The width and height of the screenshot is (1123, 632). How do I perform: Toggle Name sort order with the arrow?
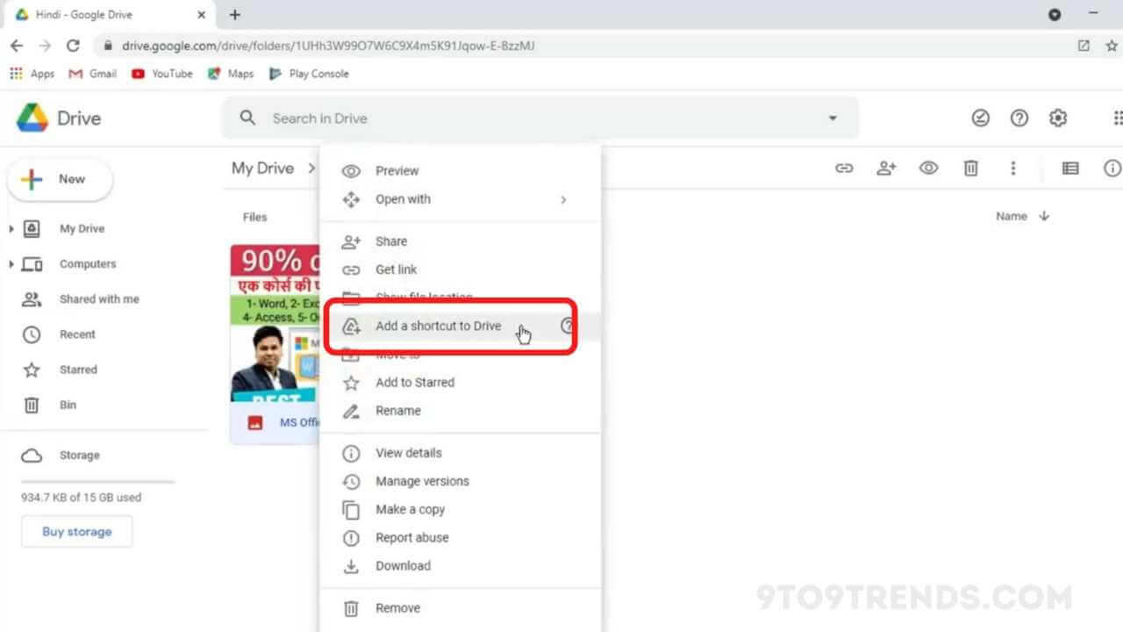tap(1043, 216)
